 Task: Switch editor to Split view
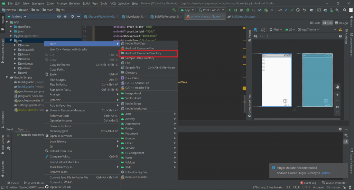click(328, 23)
